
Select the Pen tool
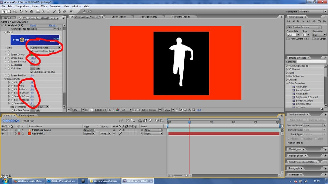tap(43, 11)
